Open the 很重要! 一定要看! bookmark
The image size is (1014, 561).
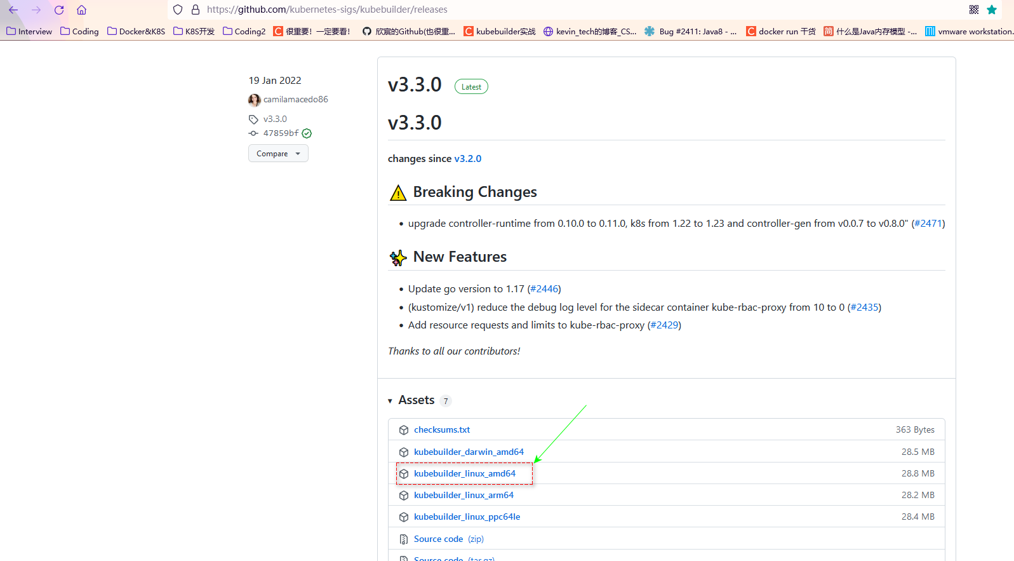point(312,31)
